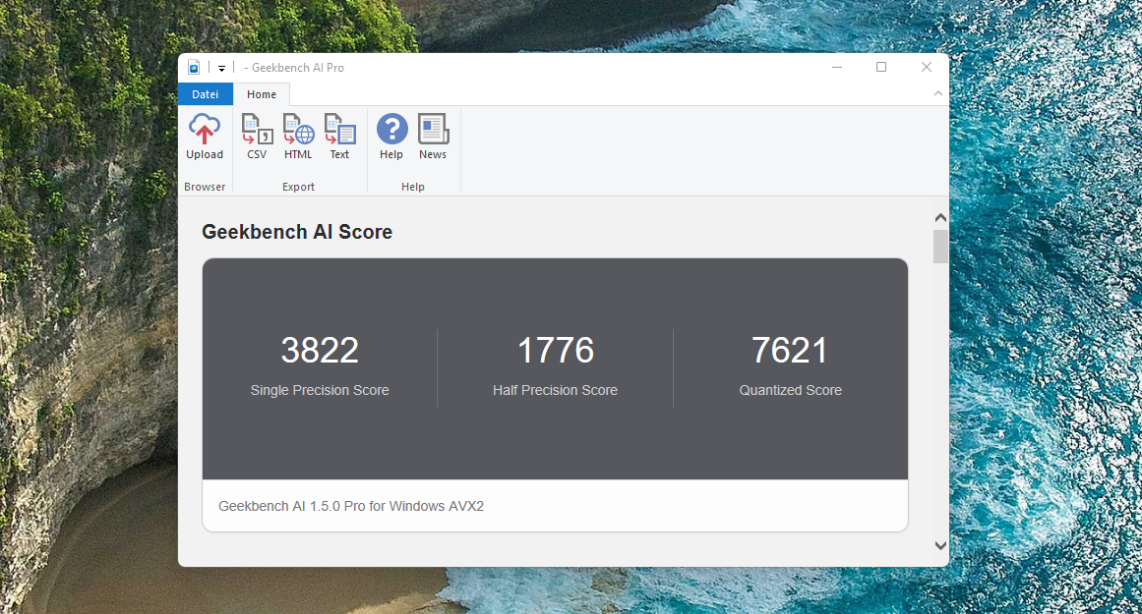Click the Quantized Score 7621
The width and height of the screenshot is (1142, 614).
(790, 351)
